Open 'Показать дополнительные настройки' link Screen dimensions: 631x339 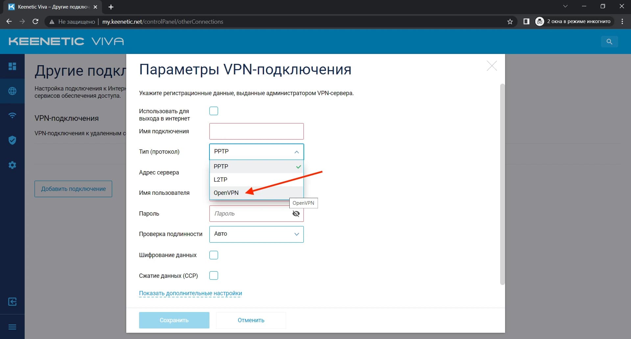point(190,293)
